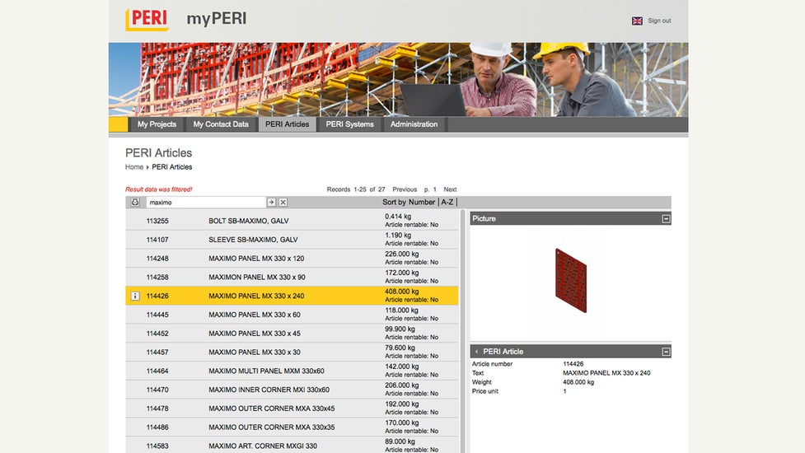Go to My Contact Data tab
Image resolution: width=805 pixels, height=453 pixels.
point(220,124)
